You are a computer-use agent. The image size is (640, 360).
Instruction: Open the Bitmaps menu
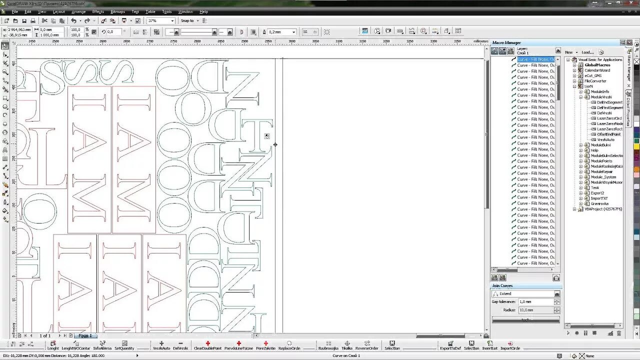pos(118,11)
